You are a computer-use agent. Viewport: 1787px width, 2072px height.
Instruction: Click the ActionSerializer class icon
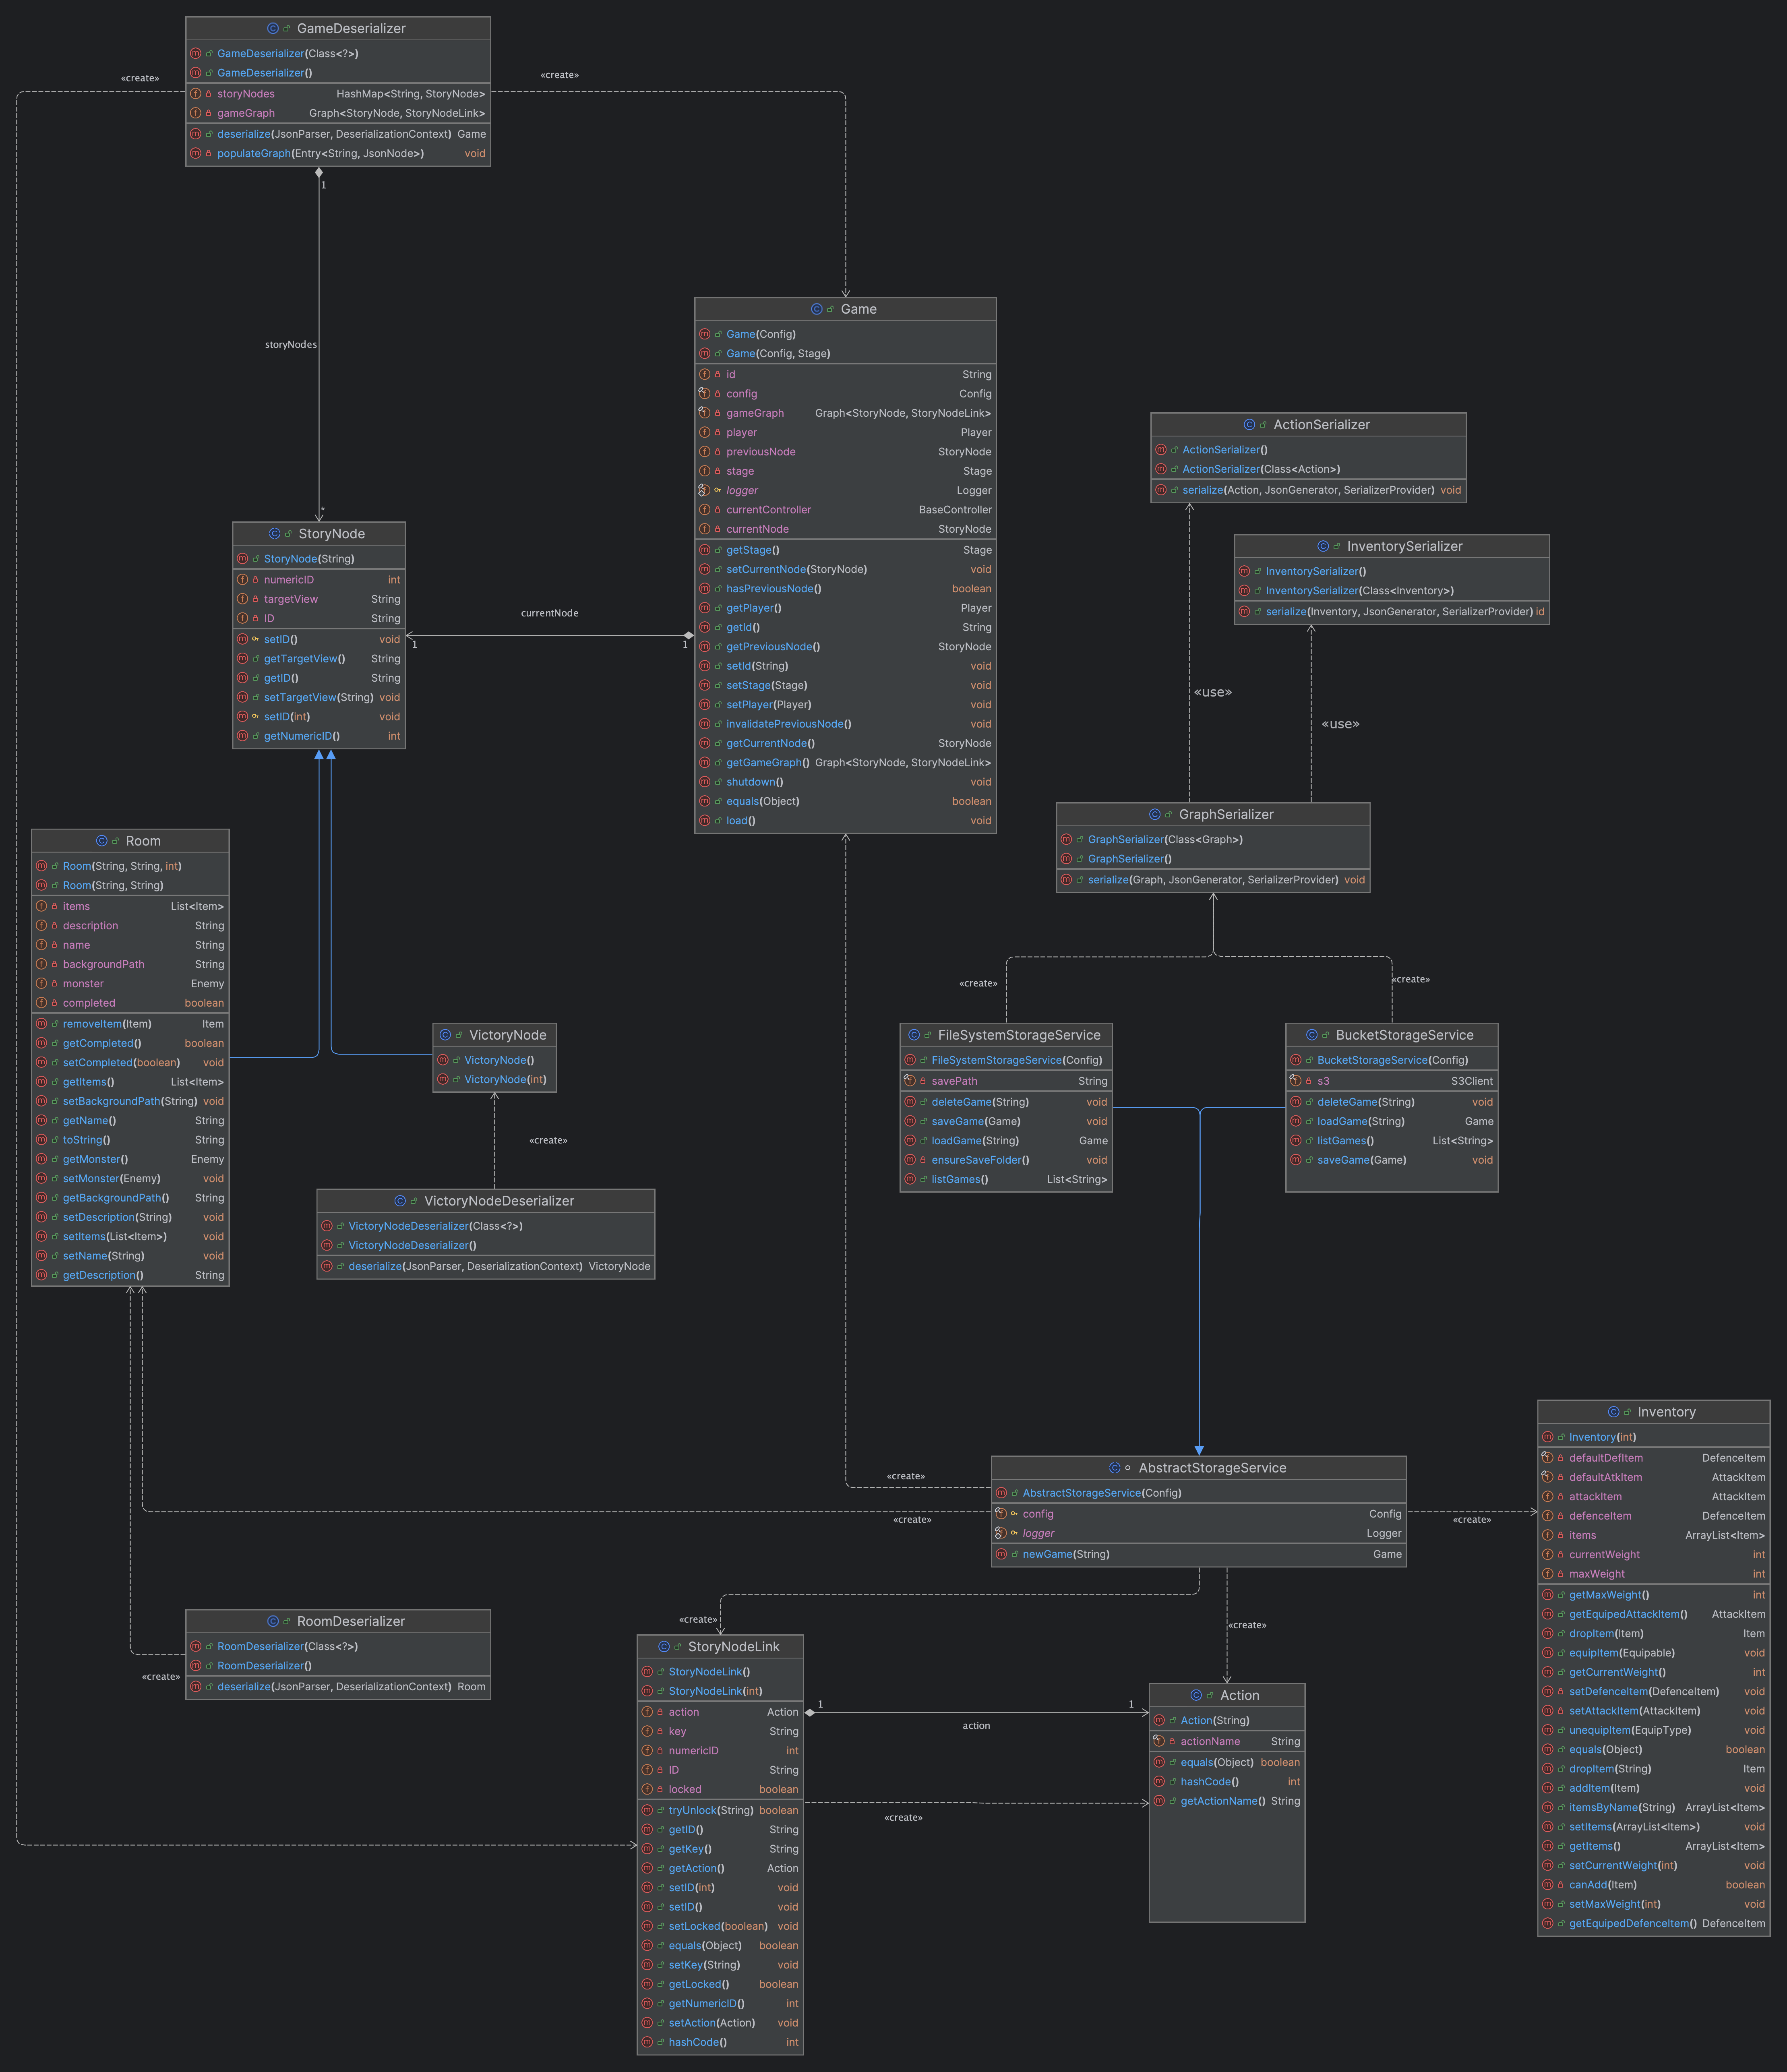[1250, 425]
